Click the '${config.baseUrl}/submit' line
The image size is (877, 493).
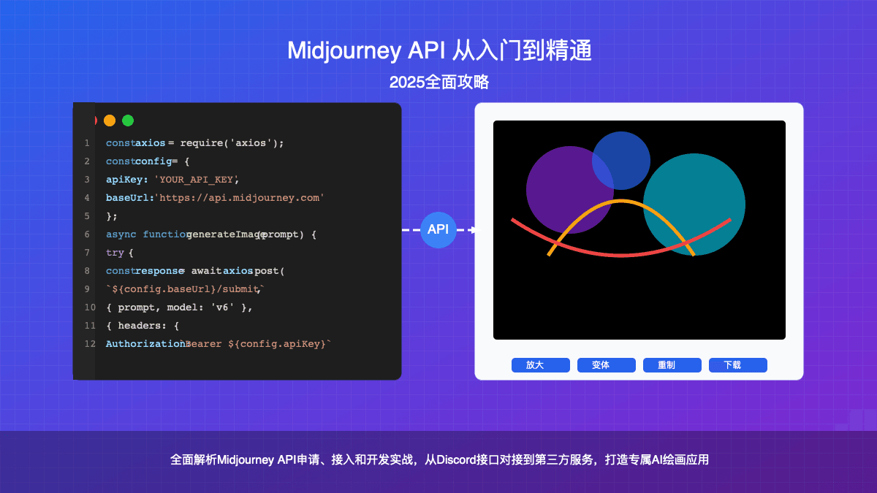point(185,289)
